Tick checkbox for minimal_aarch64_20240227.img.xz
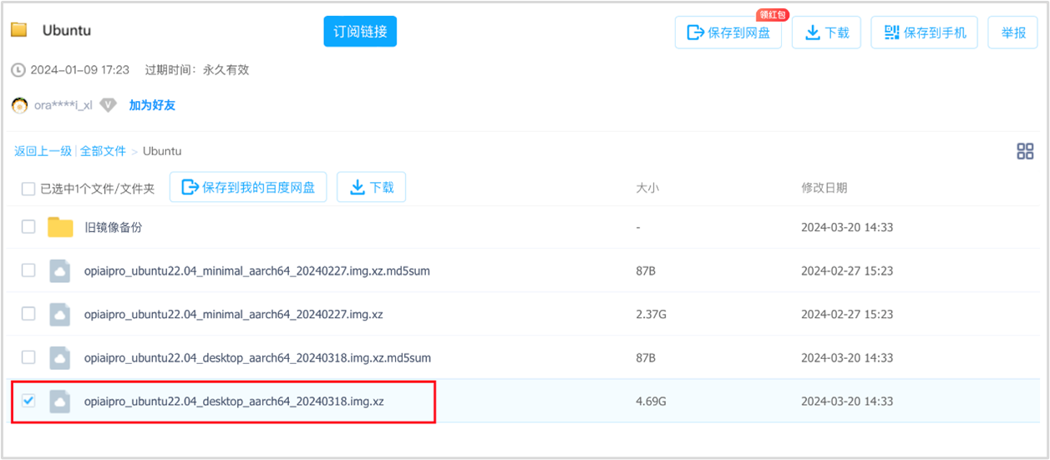Viewport: 1050px width, 460px height. 28,314
